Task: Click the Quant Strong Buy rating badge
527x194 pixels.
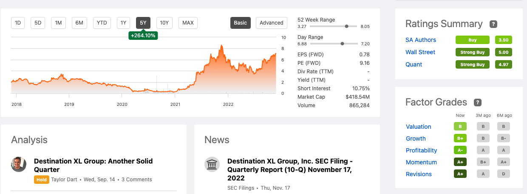Action: click(x=473, y=64)
